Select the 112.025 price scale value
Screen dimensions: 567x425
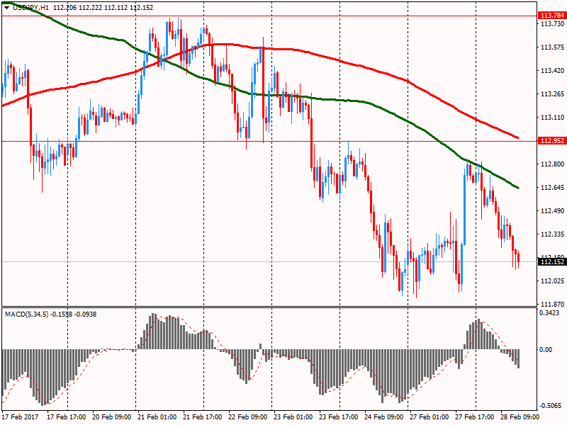coord(552,280)
